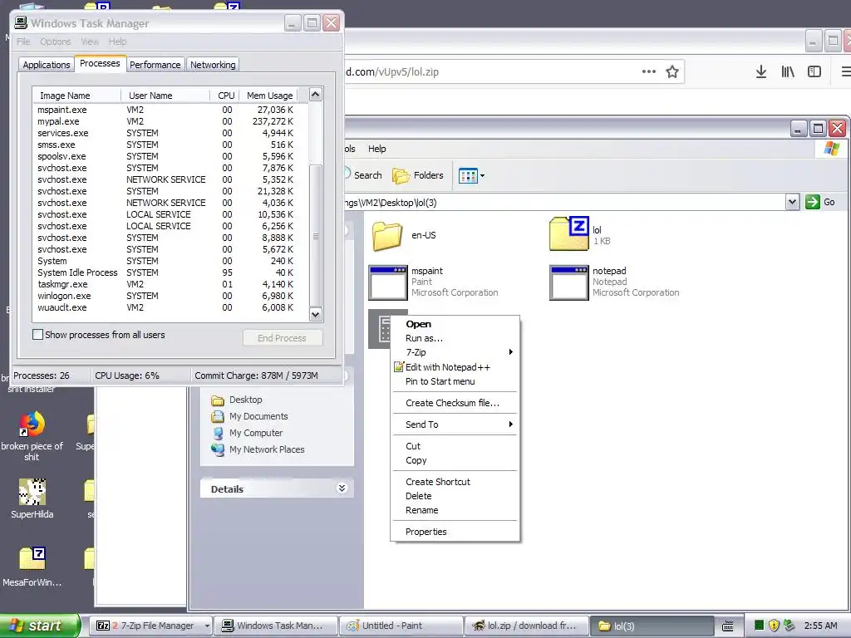Sort processes by Mem Usage column
The image size is (851, 638).
point(268,95)
